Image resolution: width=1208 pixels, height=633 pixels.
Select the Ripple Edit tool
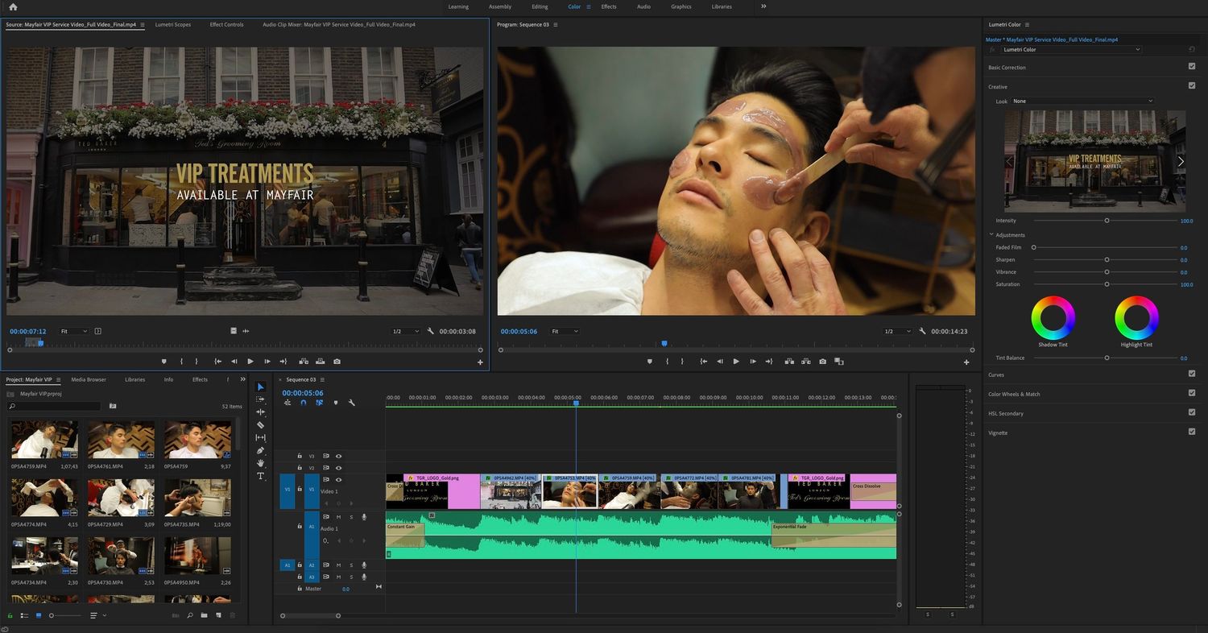click(x=260, y=412)
